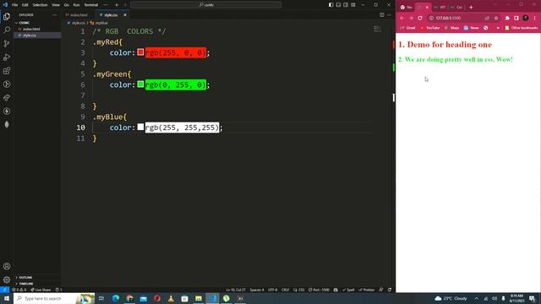Open Source Control view in activity bar
This screenshot has height=304, width=541.
coord(7,43)
